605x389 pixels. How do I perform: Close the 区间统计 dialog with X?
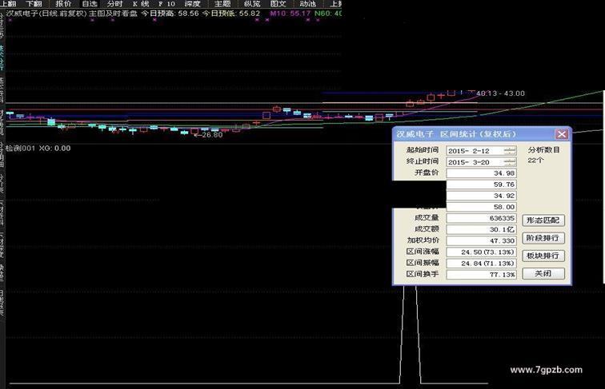tap(562, 134)
